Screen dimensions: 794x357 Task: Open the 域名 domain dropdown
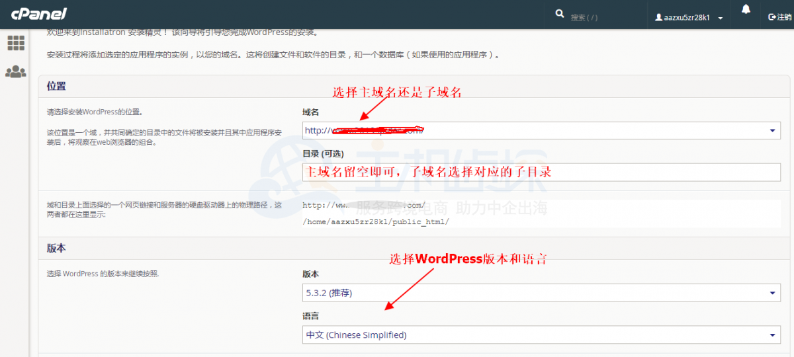541,130
